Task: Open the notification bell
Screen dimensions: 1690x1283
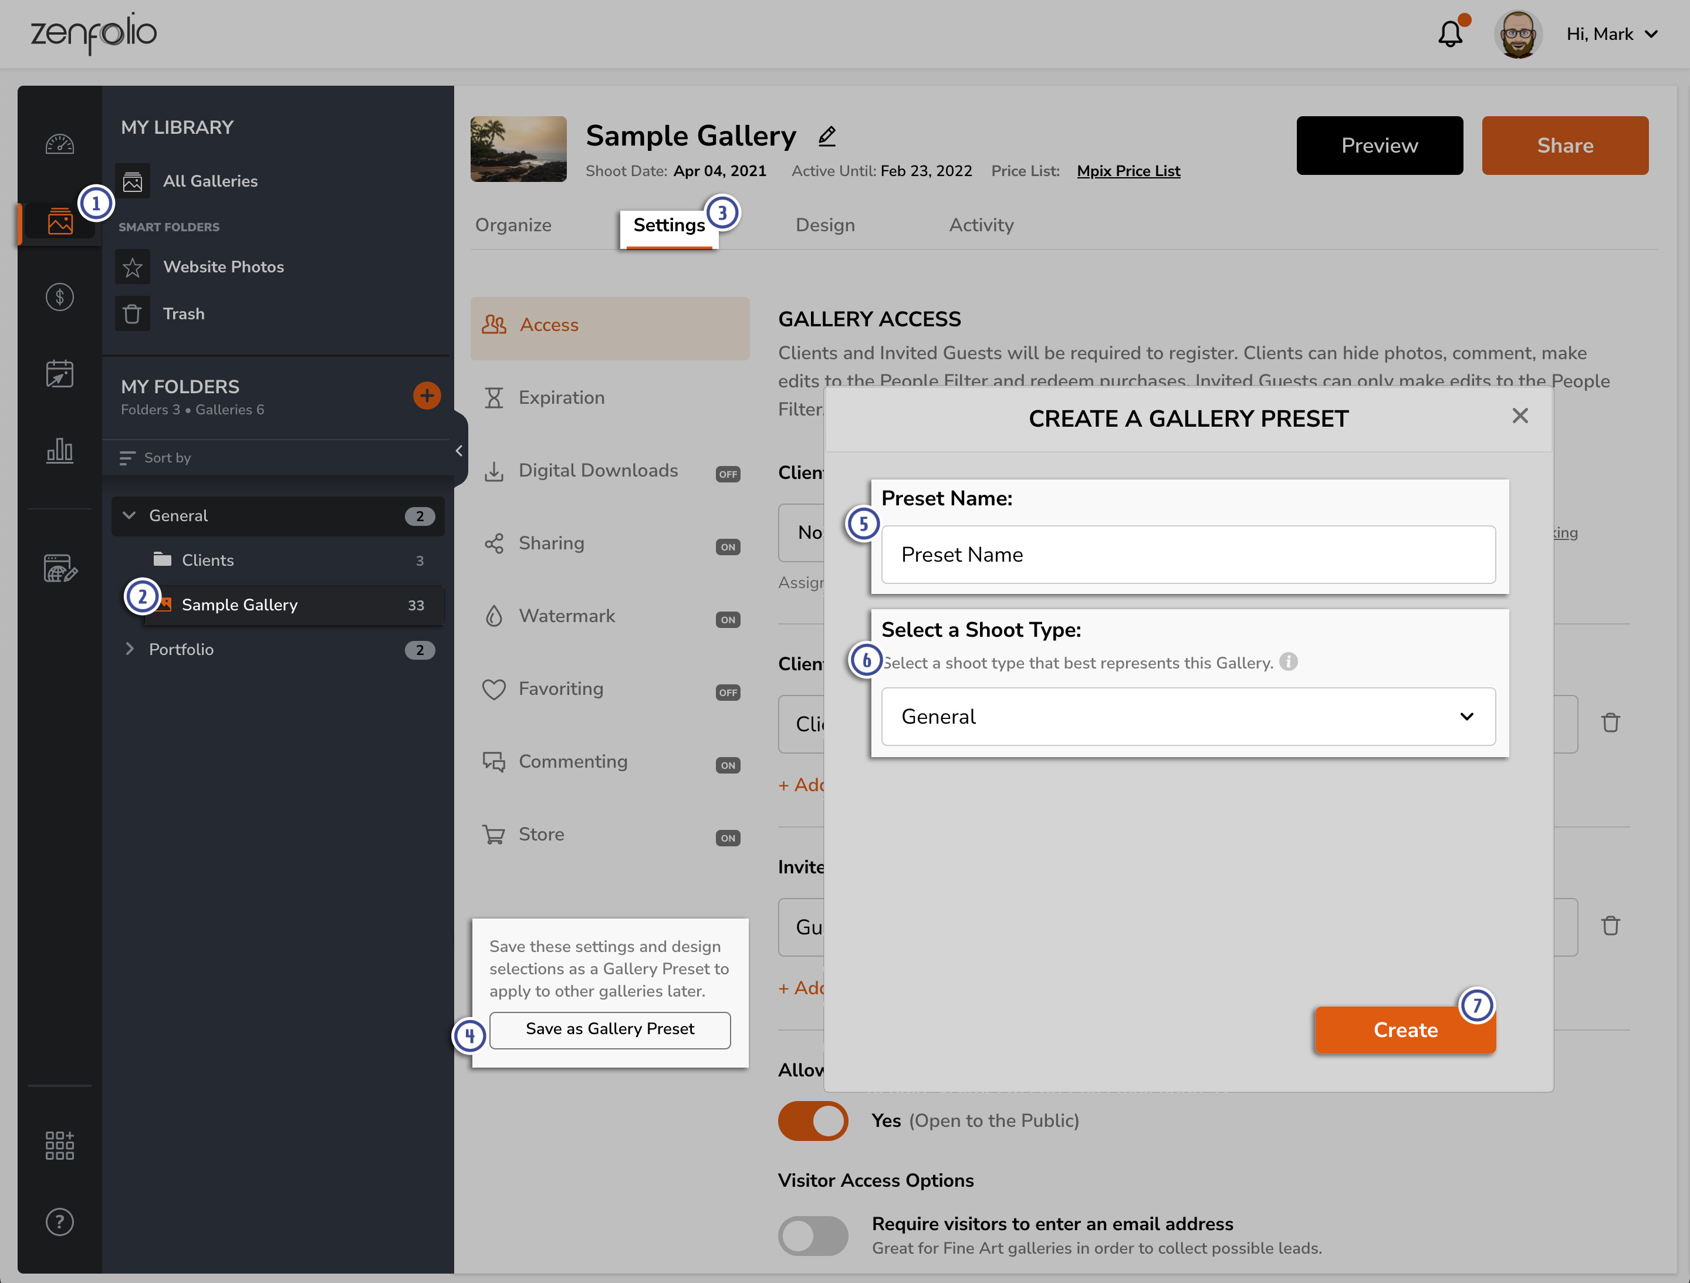Action: (x=1450, y=33)
